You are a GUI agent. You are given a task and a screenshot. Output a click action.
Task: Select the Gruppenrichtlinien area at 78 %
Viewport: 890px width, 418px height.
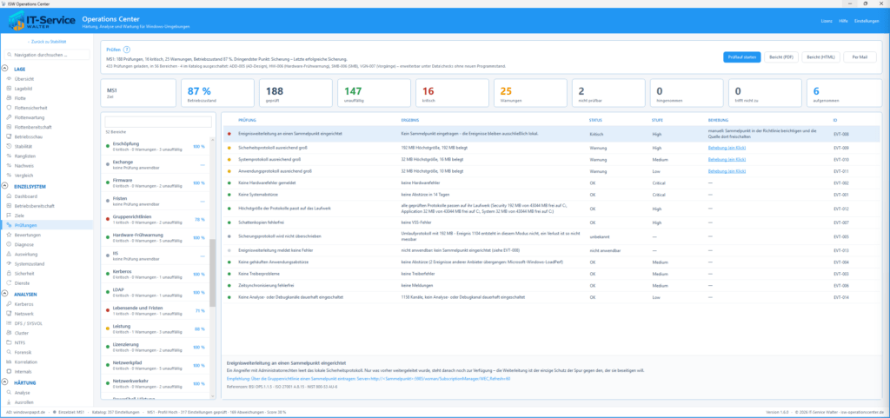155,220
